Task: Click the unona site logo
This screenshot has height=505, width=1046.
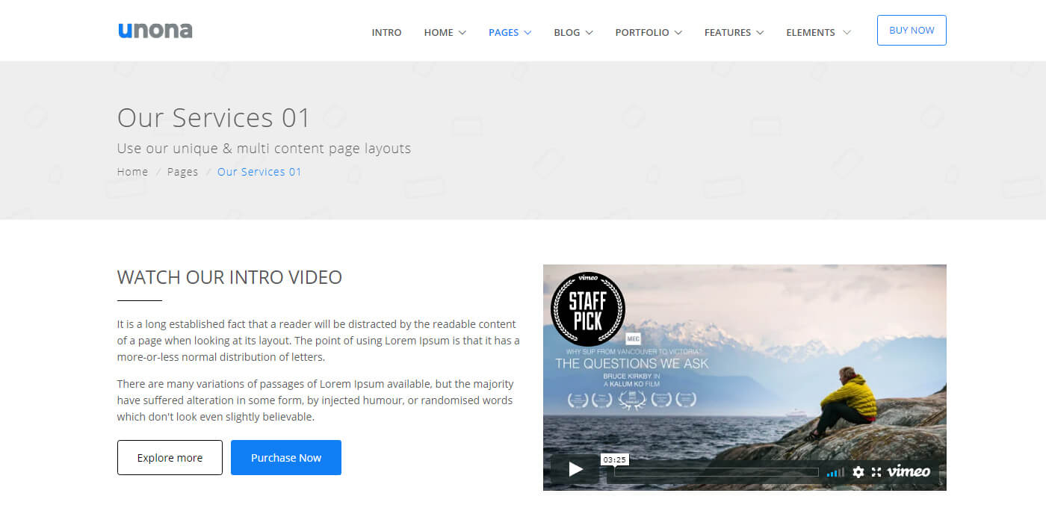Action: pos(155,31)
